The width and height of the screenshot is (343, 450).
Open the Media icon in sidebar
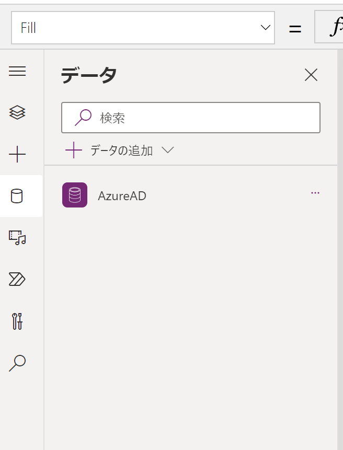click(17, 238)
